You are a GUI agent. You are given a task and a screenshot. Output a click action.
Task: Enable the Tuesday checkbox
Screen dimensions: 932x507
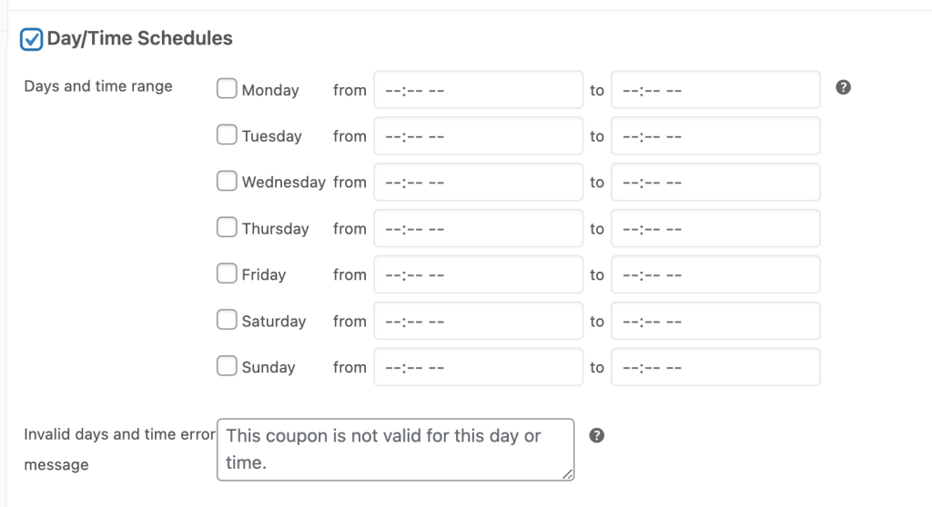[227, 134]
